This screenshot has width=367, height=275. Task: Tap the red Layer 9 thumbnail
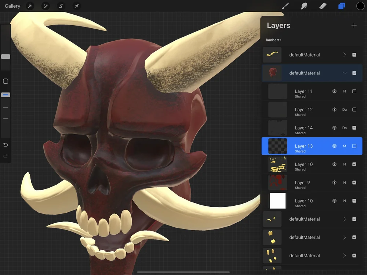click(x=277, y=182)
